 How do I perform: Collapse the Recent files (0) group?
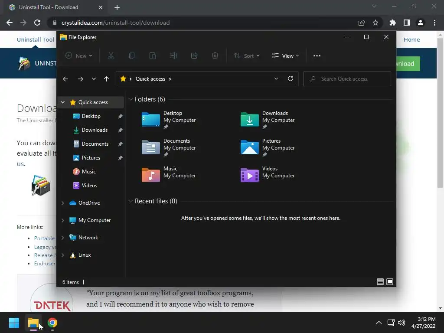(131, 201)
